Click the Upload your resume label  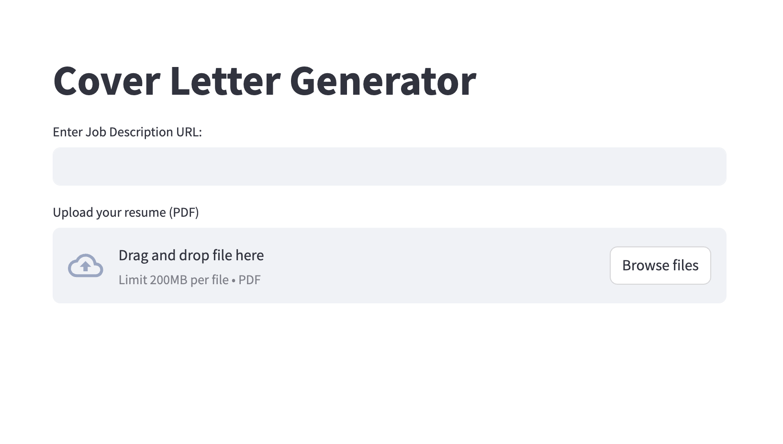point(125,212)
